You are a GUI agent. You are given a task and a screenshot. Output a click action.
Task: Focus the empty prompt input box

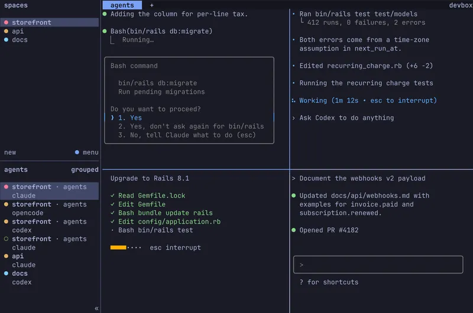(378, 265)
